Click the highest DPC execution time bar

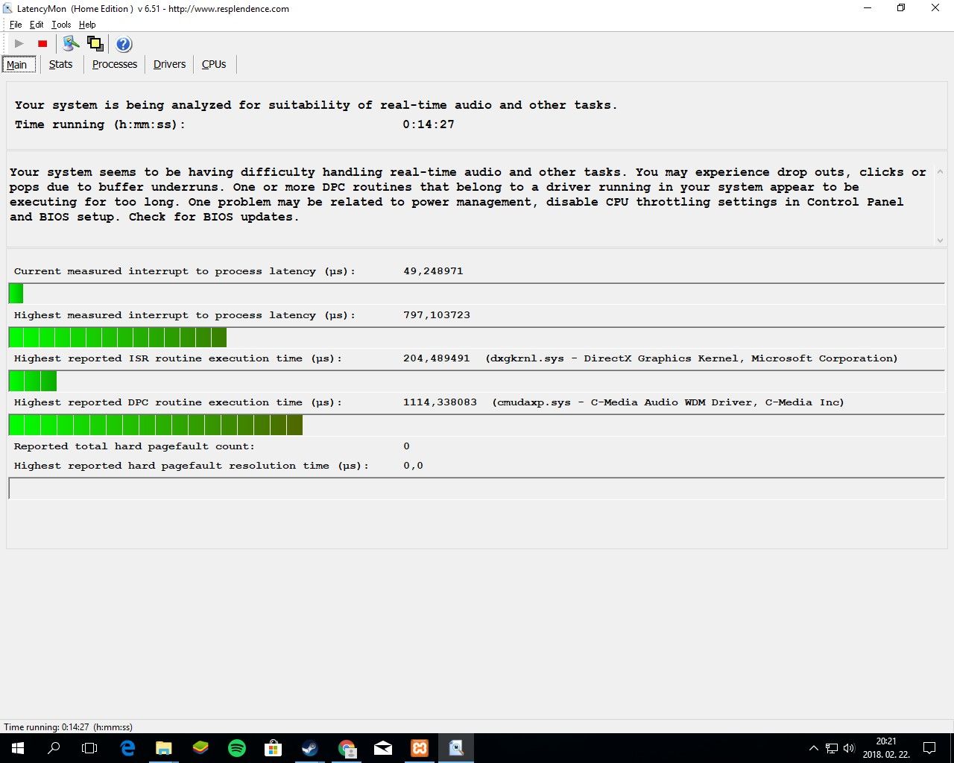coord(476,425)
